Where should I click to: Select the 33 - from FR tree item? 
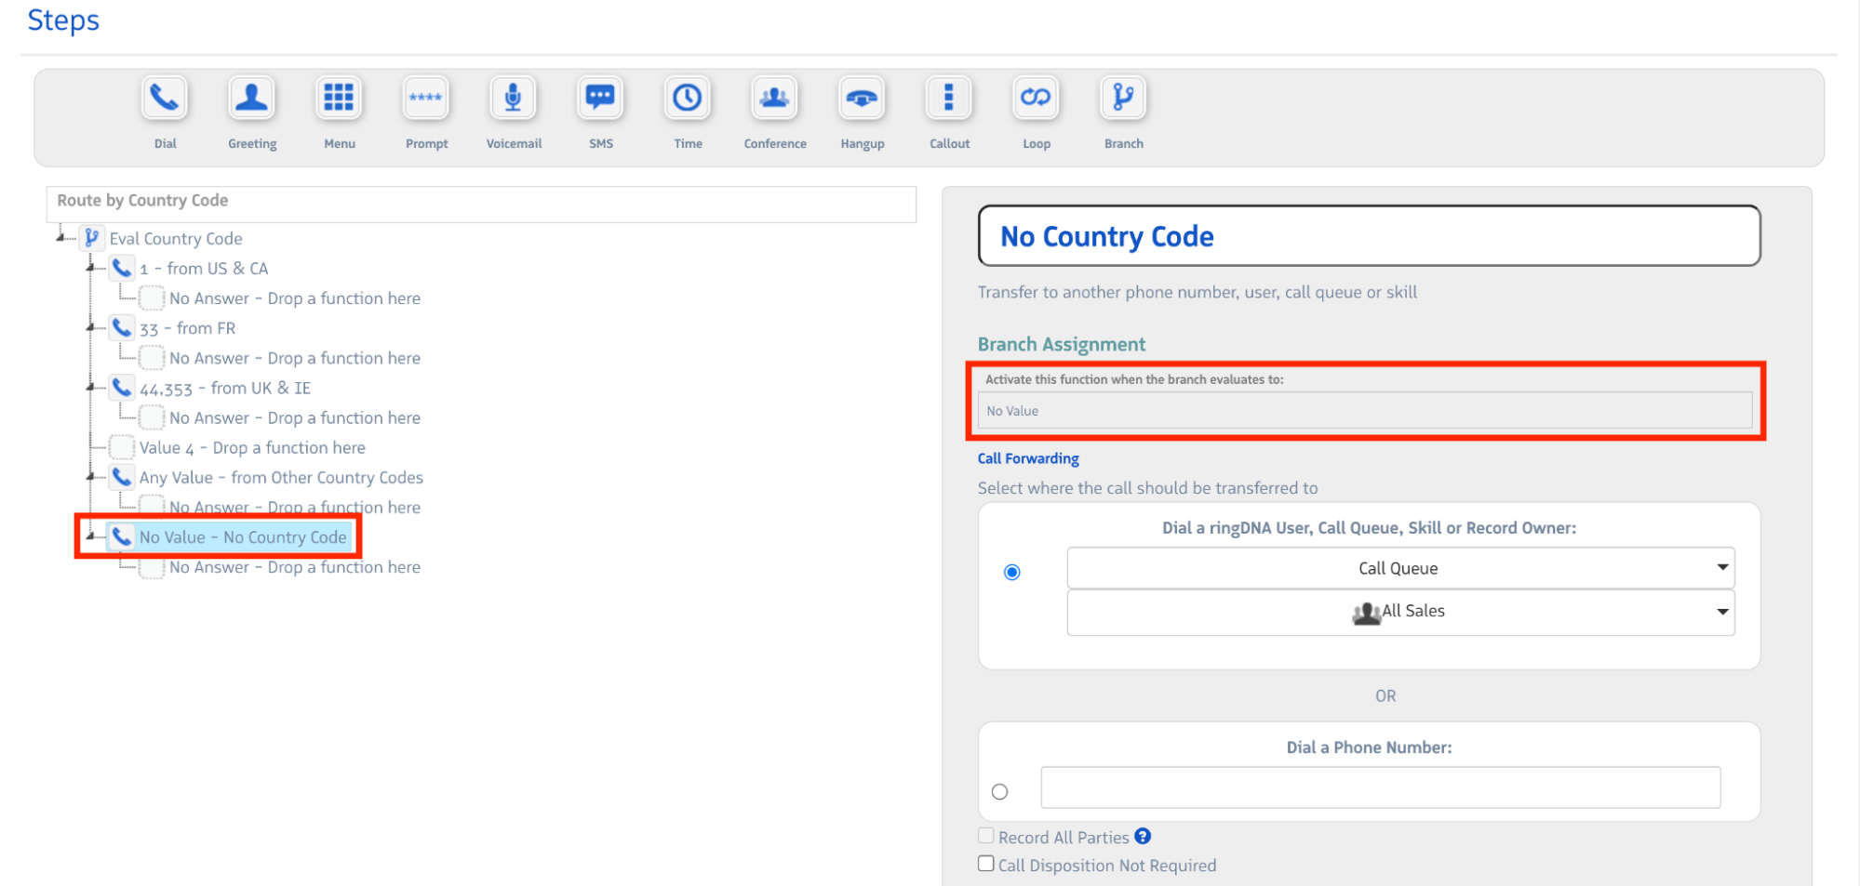click(187, 328)
